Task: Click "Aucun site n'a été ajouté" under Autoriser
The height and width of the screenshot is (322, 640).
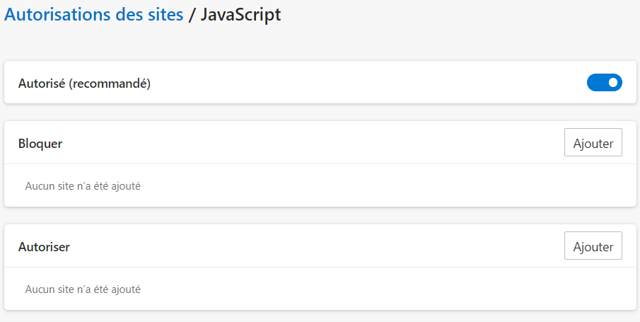Action: [x=83, y=289]
